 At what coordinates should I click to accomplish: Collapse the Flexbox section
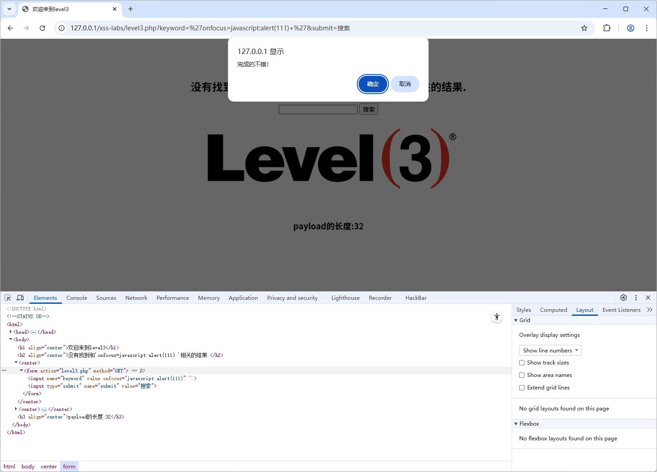[x=516, y=424]
